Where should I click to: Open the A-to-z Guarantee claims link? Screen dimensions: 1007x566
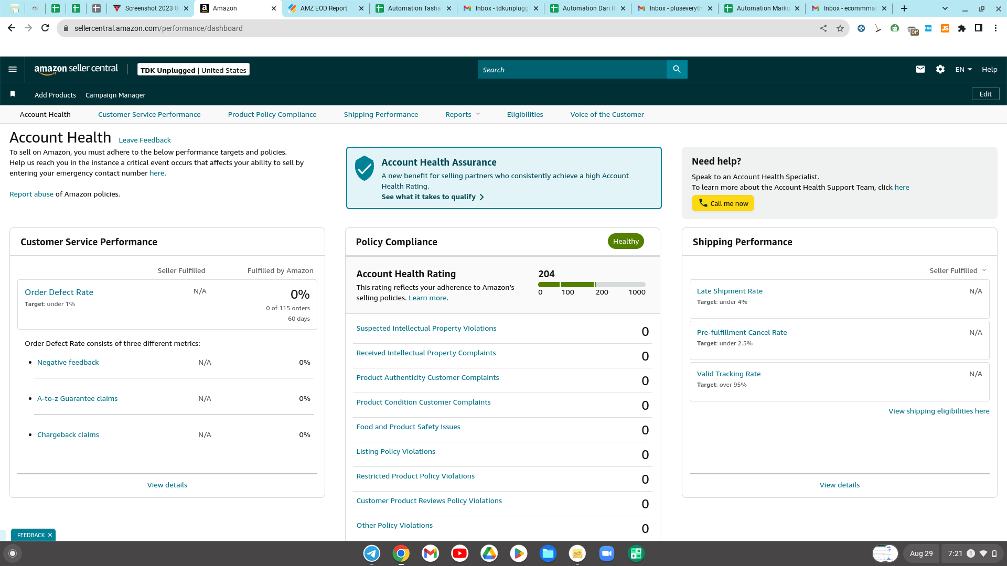tap(77, 398)
